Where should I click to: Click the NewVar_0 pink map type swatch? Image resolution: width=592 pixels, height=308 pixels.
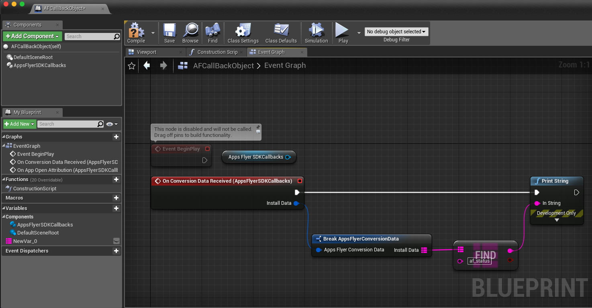(x=9, y=241)
